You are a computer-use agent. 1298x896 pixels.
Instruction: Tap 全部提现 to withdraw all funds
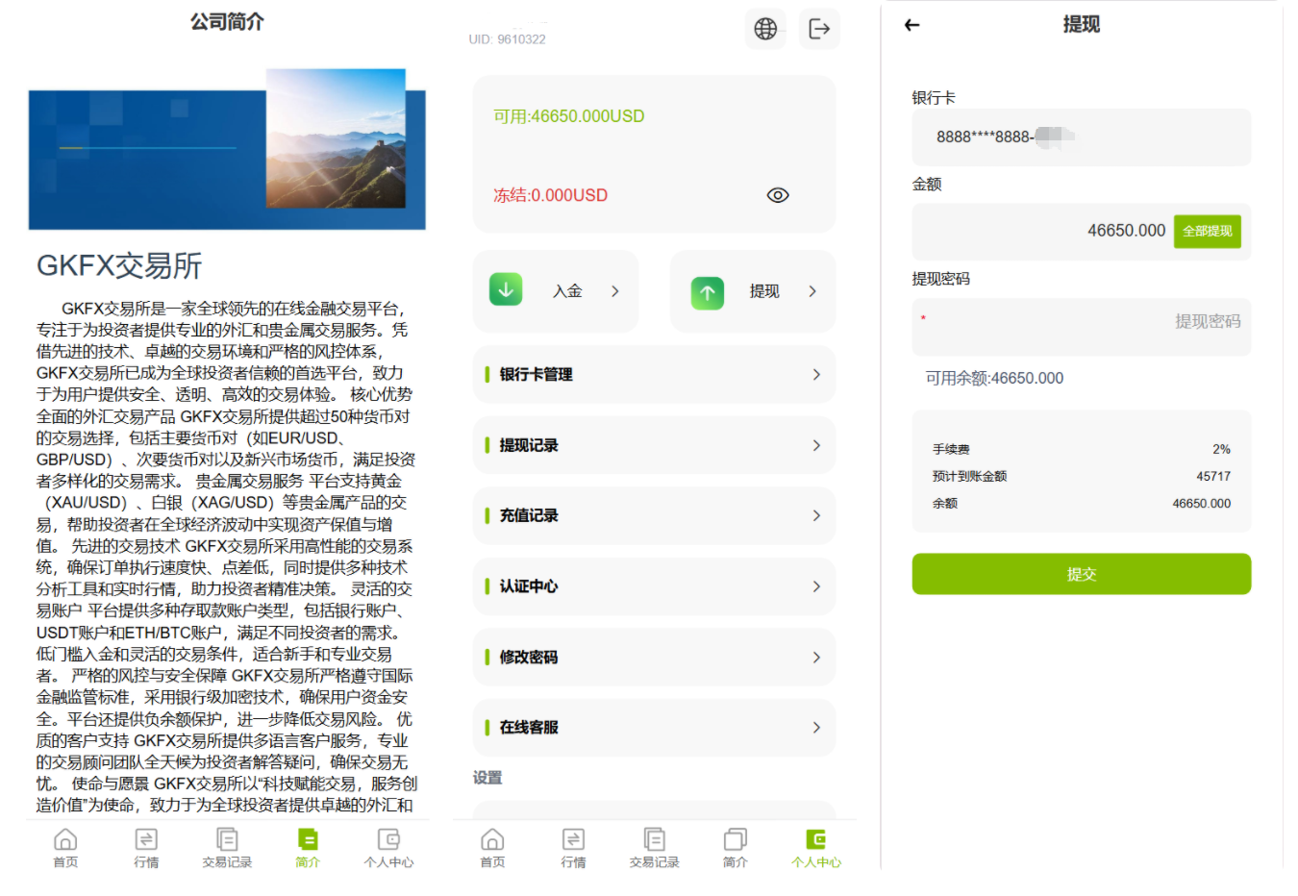1207,232
